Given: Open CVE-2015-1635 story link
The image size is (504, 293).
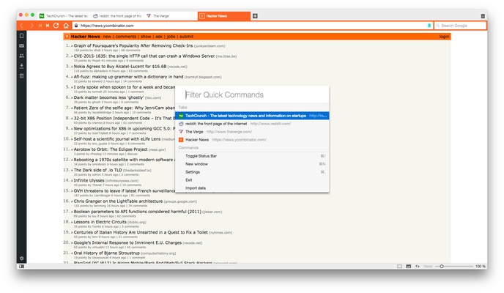Looking at the screenshot, I should 144,56.
